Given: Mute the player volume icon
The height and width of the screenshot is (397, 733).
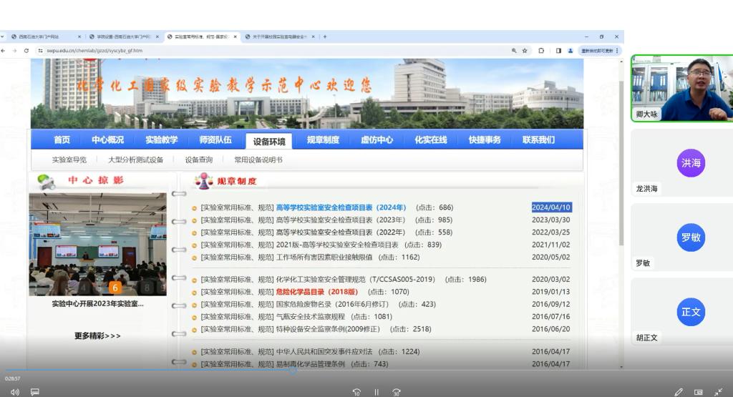Looking at the screenshot, I should [14, 392].
